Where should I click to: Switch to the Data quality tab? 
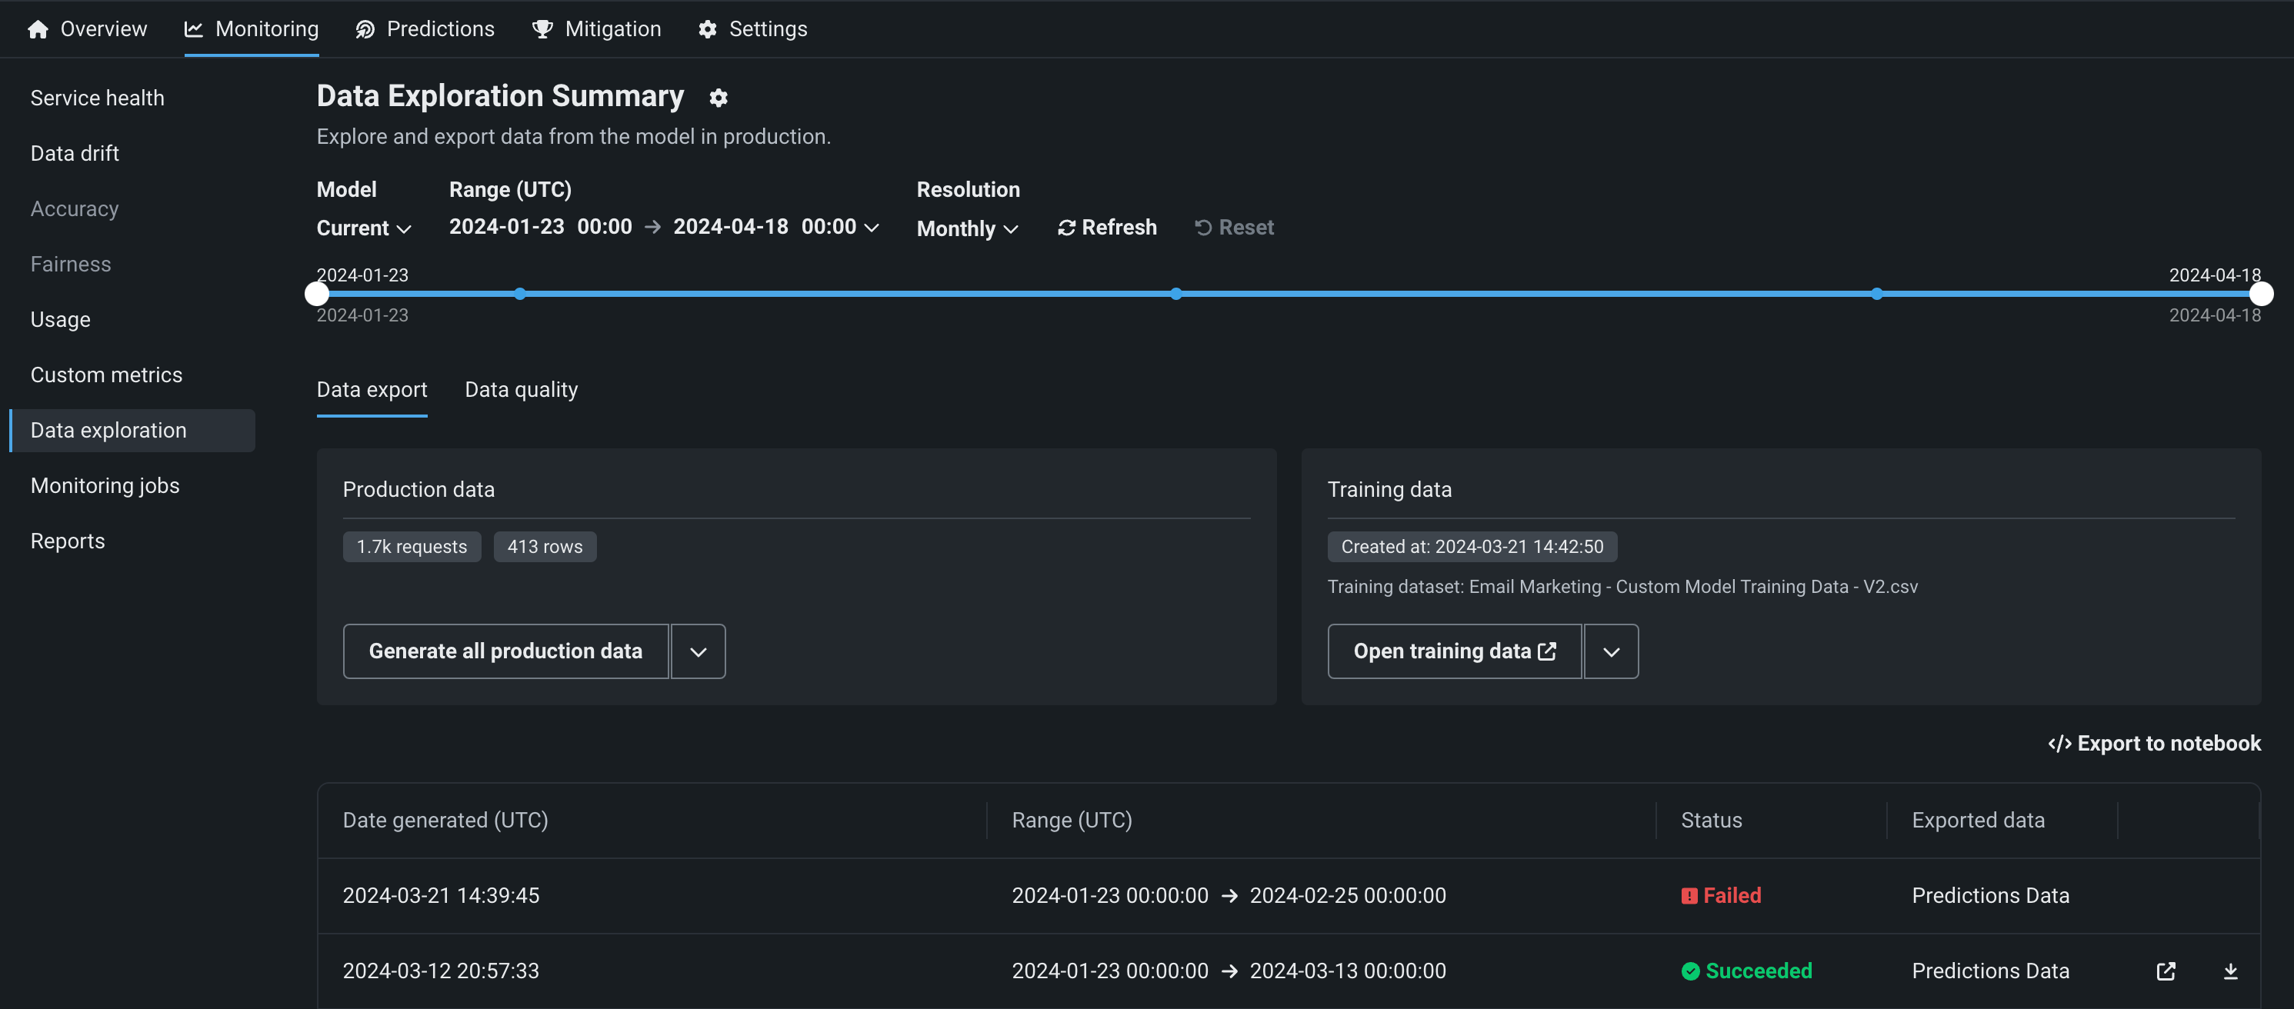(521, 389)
